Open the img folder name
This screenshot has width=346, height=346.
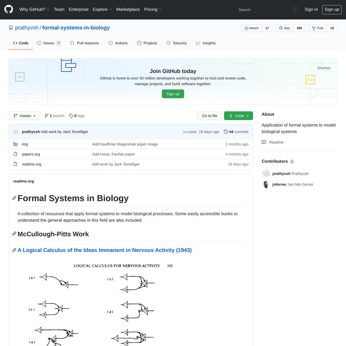[x=25, y=144]
